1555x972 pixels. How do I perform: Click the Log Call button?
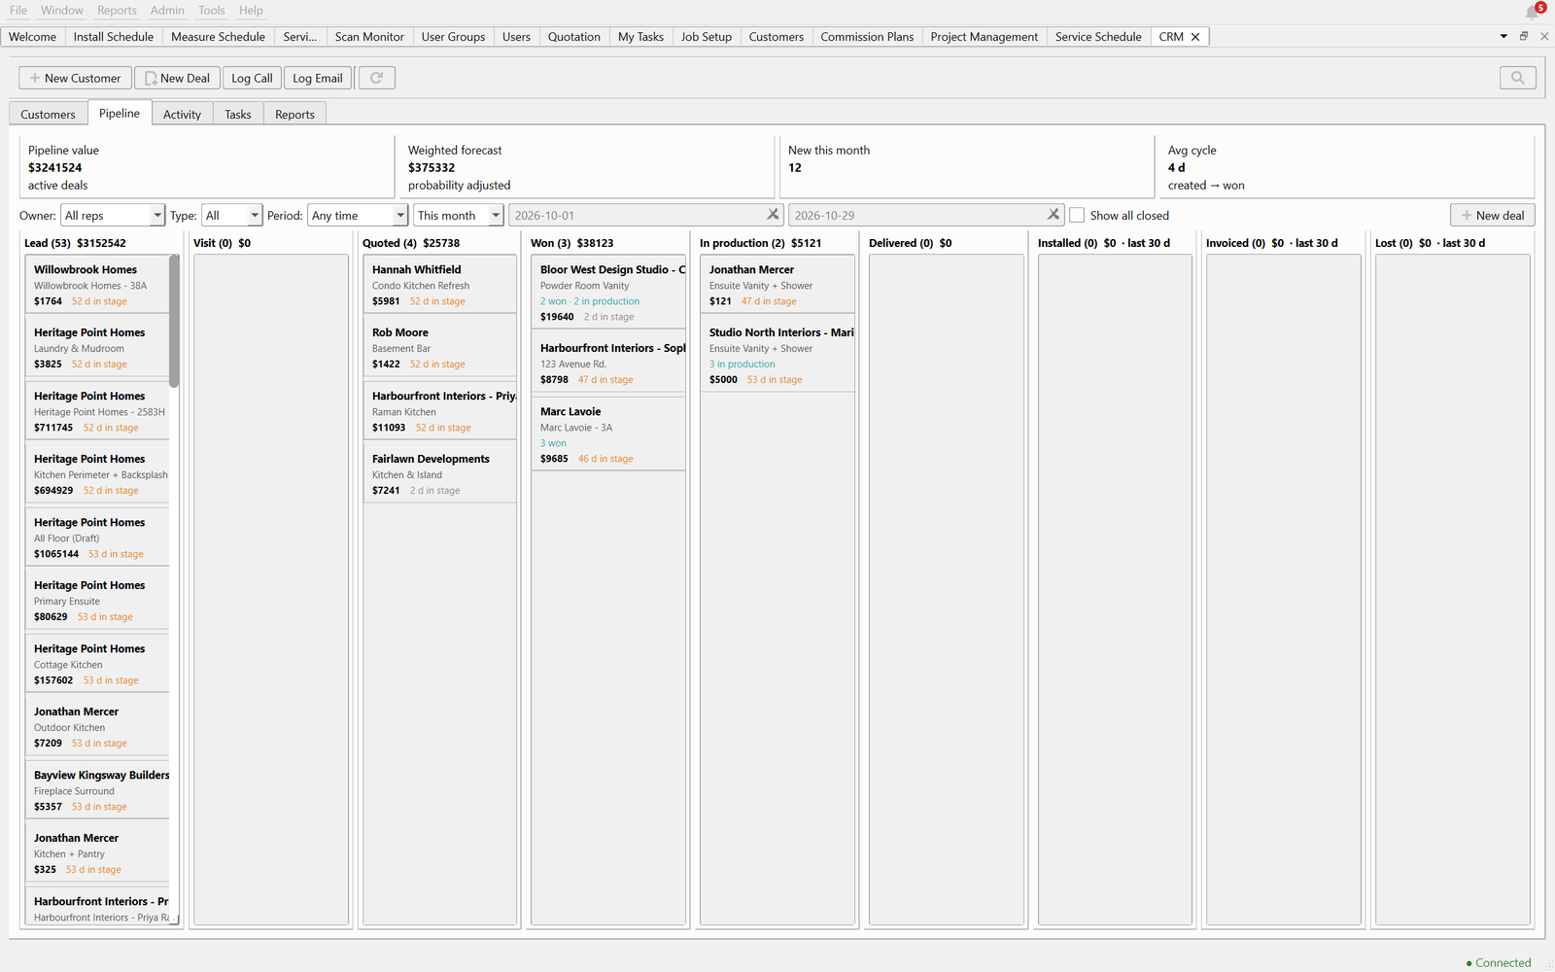pyautogui.click(x=252, y=78)
